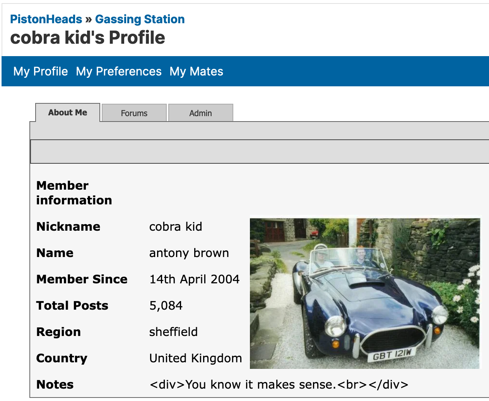This screenshot has width=489, height=401.
Task: Click the name value "antony brown"
Action: (x=189, y=253)
